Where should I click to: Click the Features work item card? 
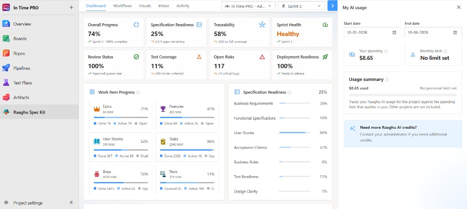[x=187, y=115]
